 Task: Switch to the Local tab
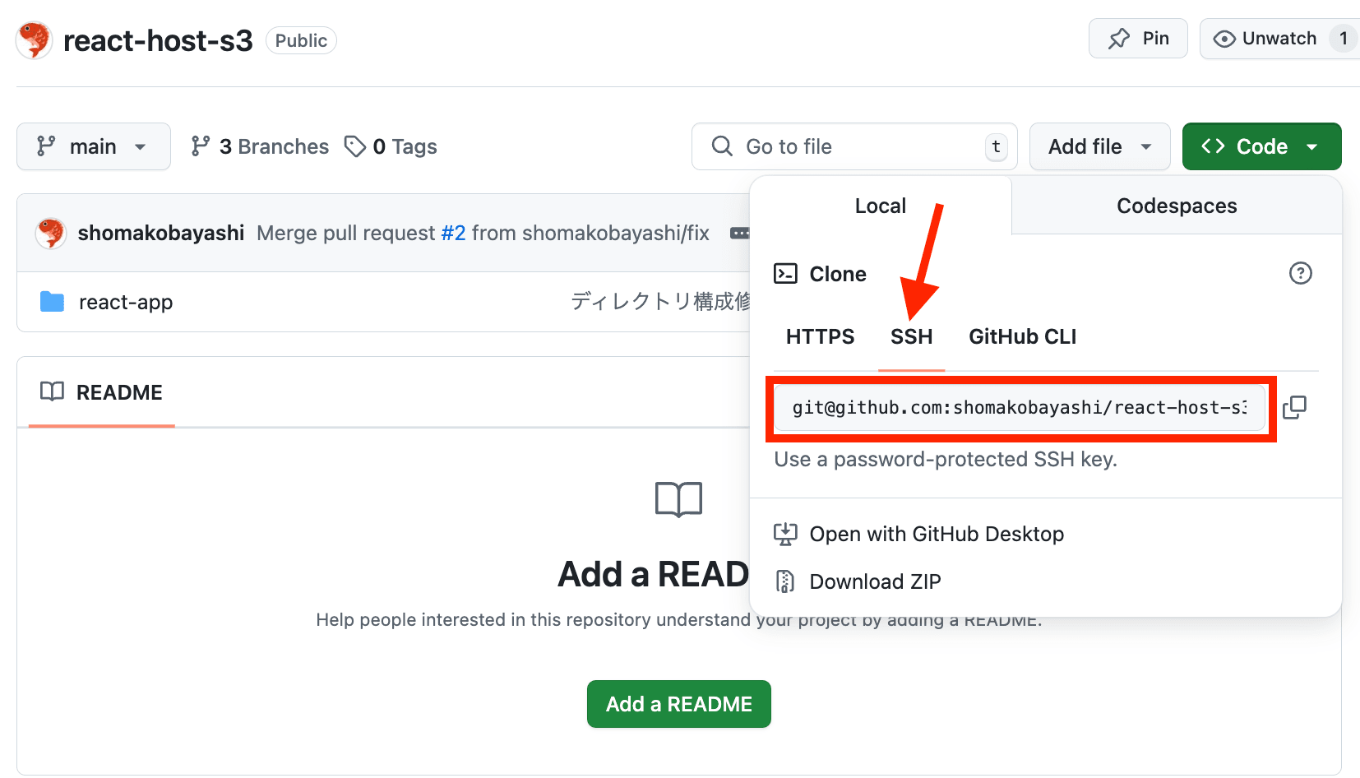[x=880, y=206]
